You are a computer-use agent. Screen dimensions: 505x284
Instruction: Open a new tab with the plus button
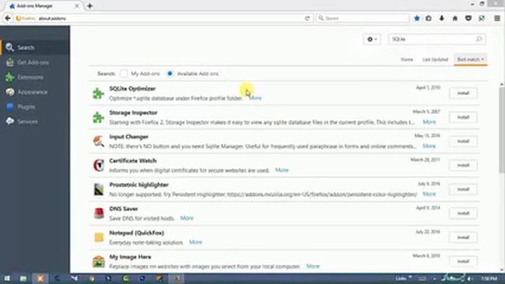90,6
